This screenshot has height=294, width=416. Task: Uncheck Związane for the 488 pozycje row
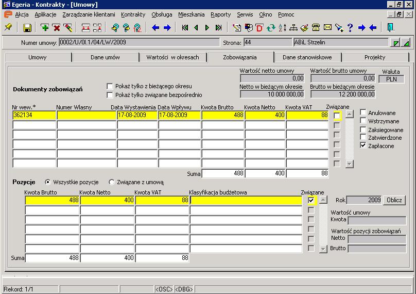pyautogui.click(x=311, y=200)
